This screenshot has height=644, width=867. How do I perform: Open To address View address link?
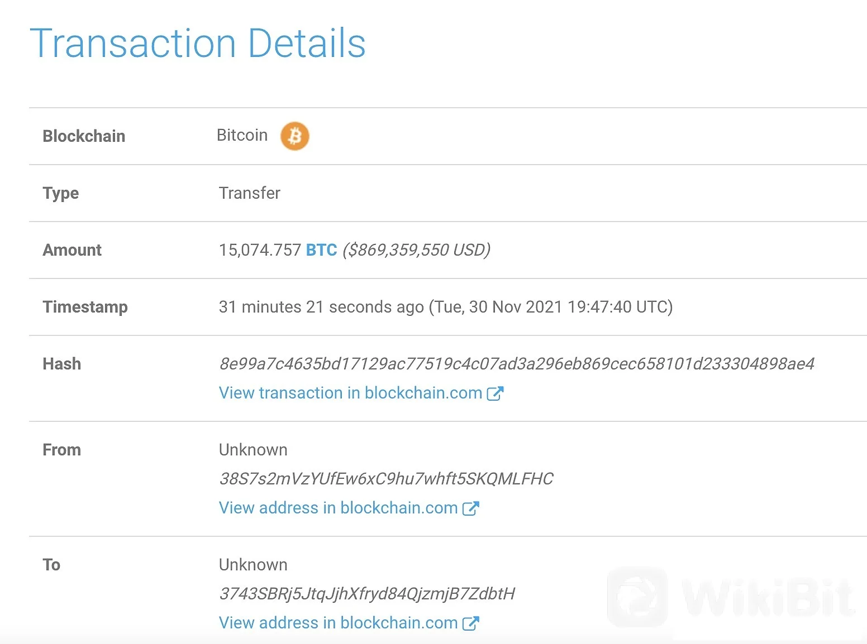338,623
